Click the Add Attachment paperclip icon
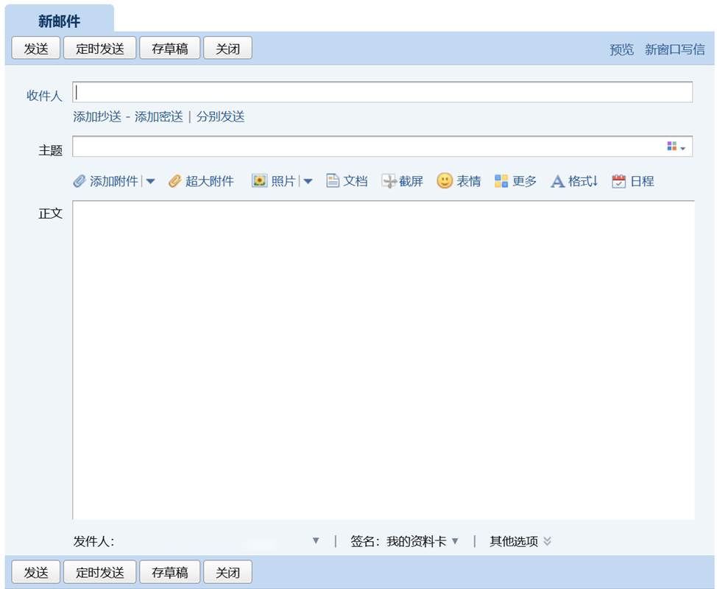This screenshot has height=589, width=717. 80,181
